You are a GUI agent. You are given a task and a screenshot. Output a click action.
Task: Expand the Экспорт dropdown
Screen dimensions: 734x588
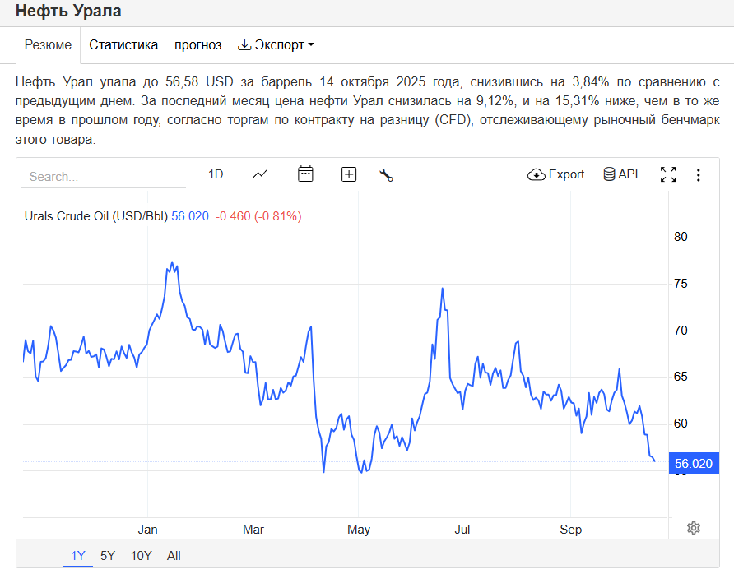click(x=276, y=45)
